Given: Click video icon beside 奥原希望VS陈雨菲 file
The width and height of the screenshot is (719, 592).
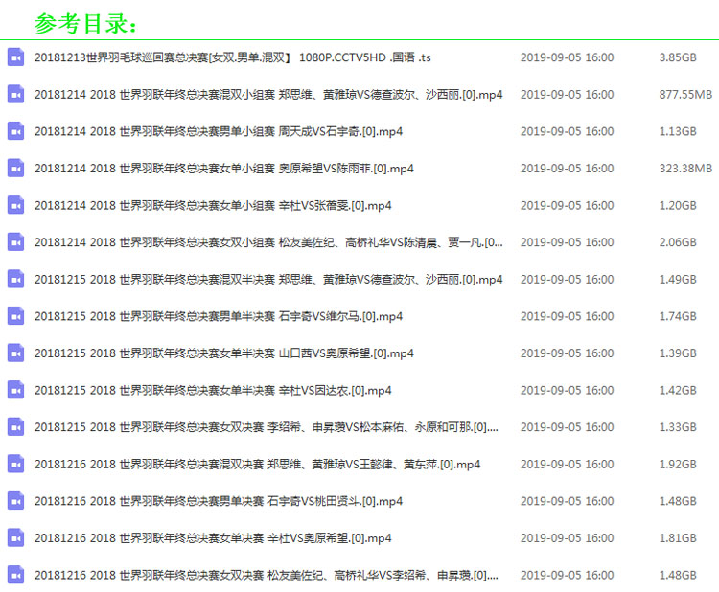Looking at the screenshot, I should [x=15, y=169].
